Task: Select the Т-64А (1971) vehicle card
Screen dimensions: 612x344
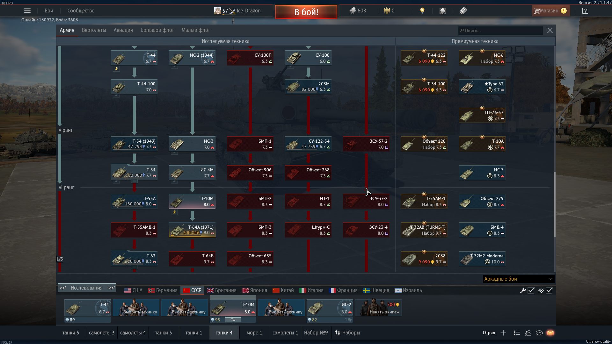Action: click(x=192, y=230)
